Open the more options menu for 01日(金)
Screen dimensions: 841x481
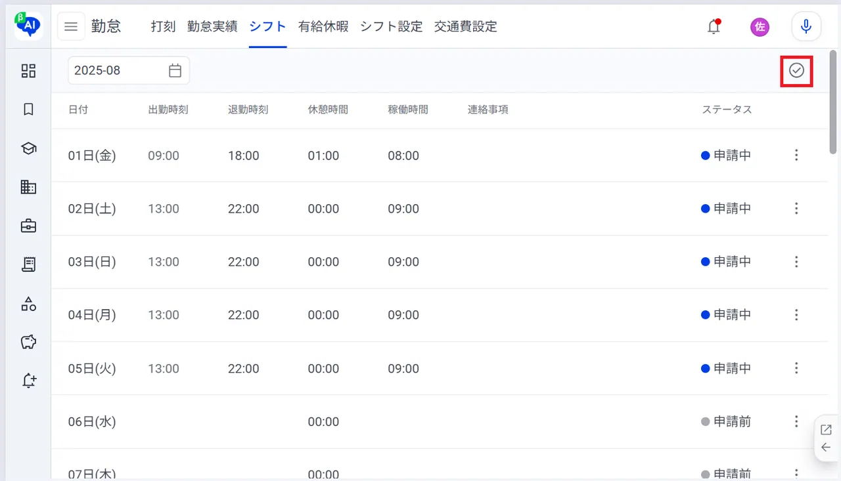pos(796,156)
